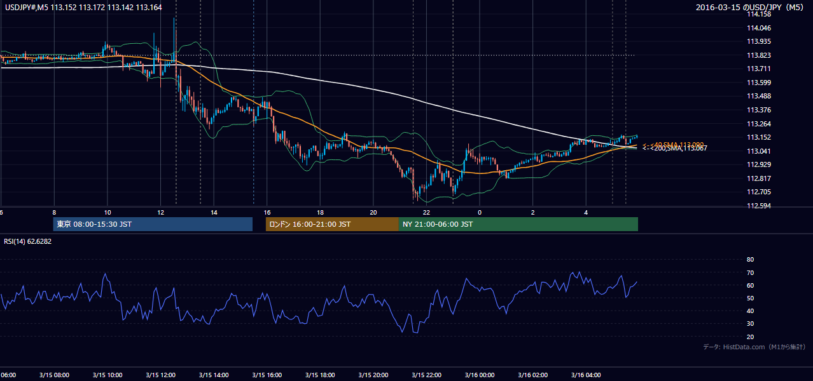Screen dimensions: 813x381
Task: Click price axis label 113.264
Action: (x=759, y=124)
